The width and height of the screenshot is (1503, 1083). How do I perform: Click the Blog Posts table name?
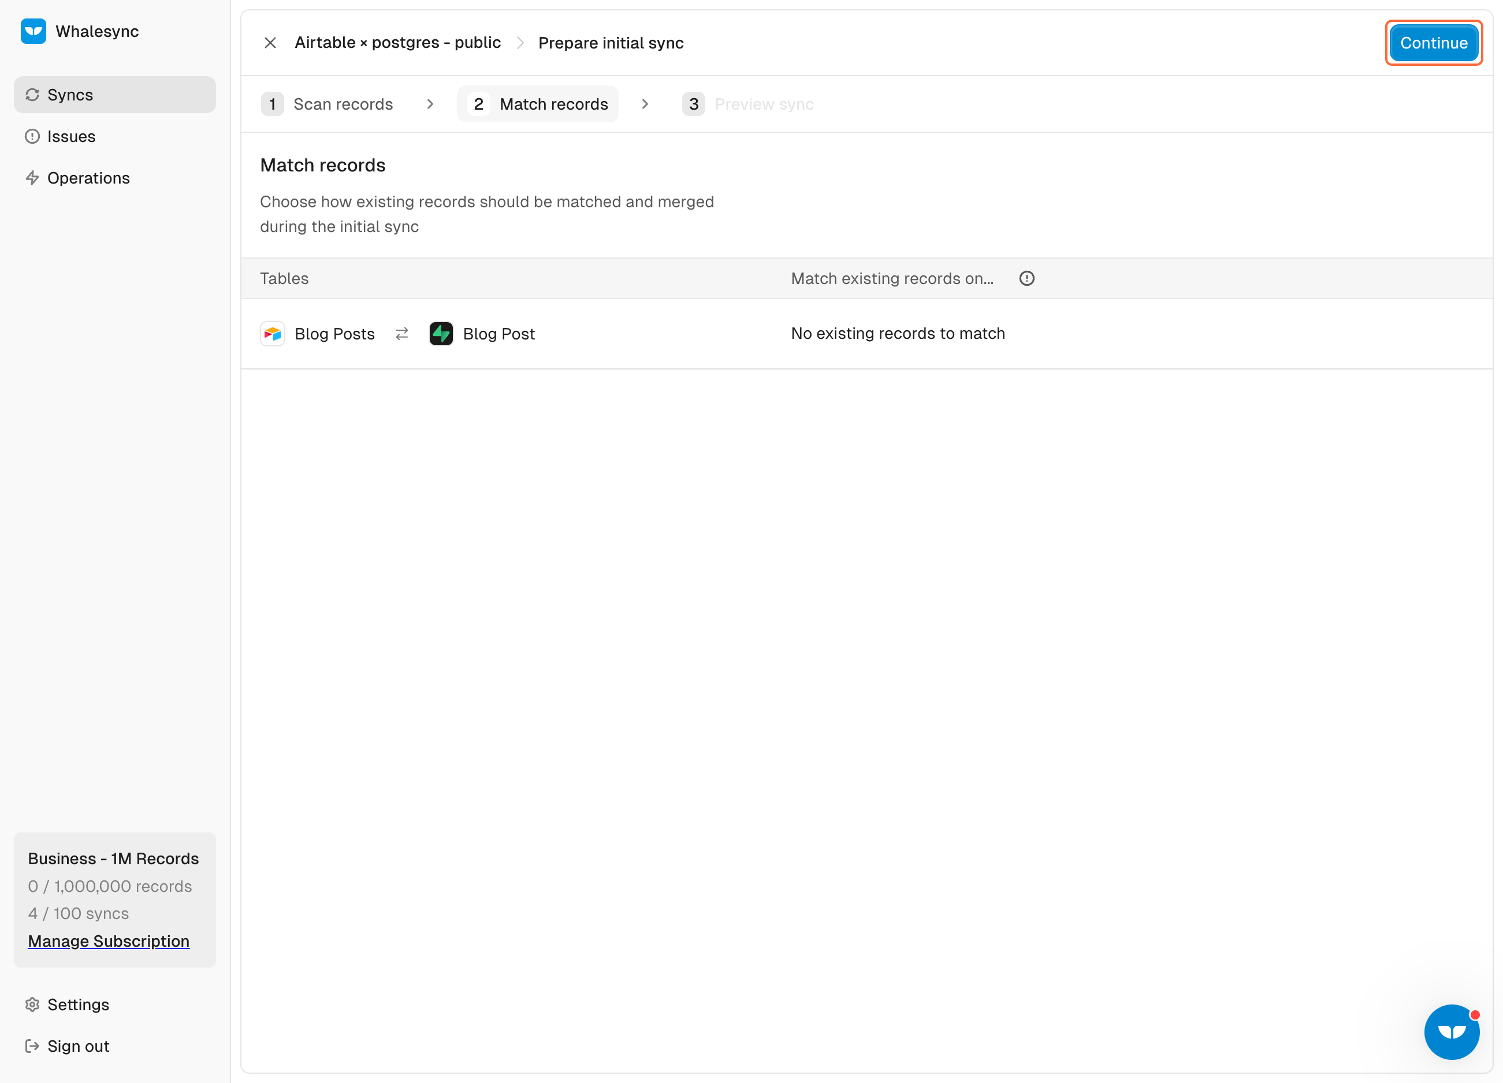click(334, 334)
